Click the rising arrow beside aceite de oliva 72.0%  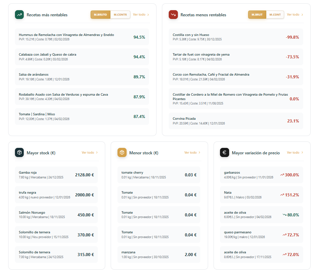[x=284, y=254]
